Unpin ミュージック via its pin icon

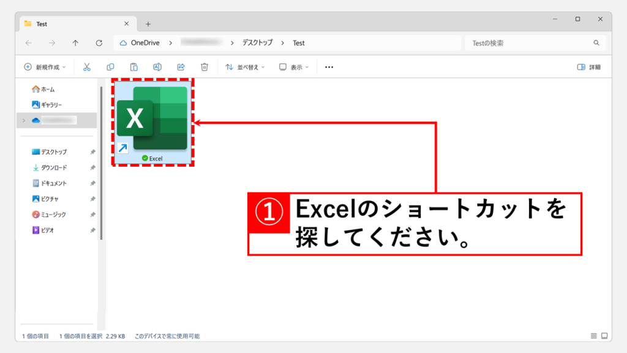(93, 214)
